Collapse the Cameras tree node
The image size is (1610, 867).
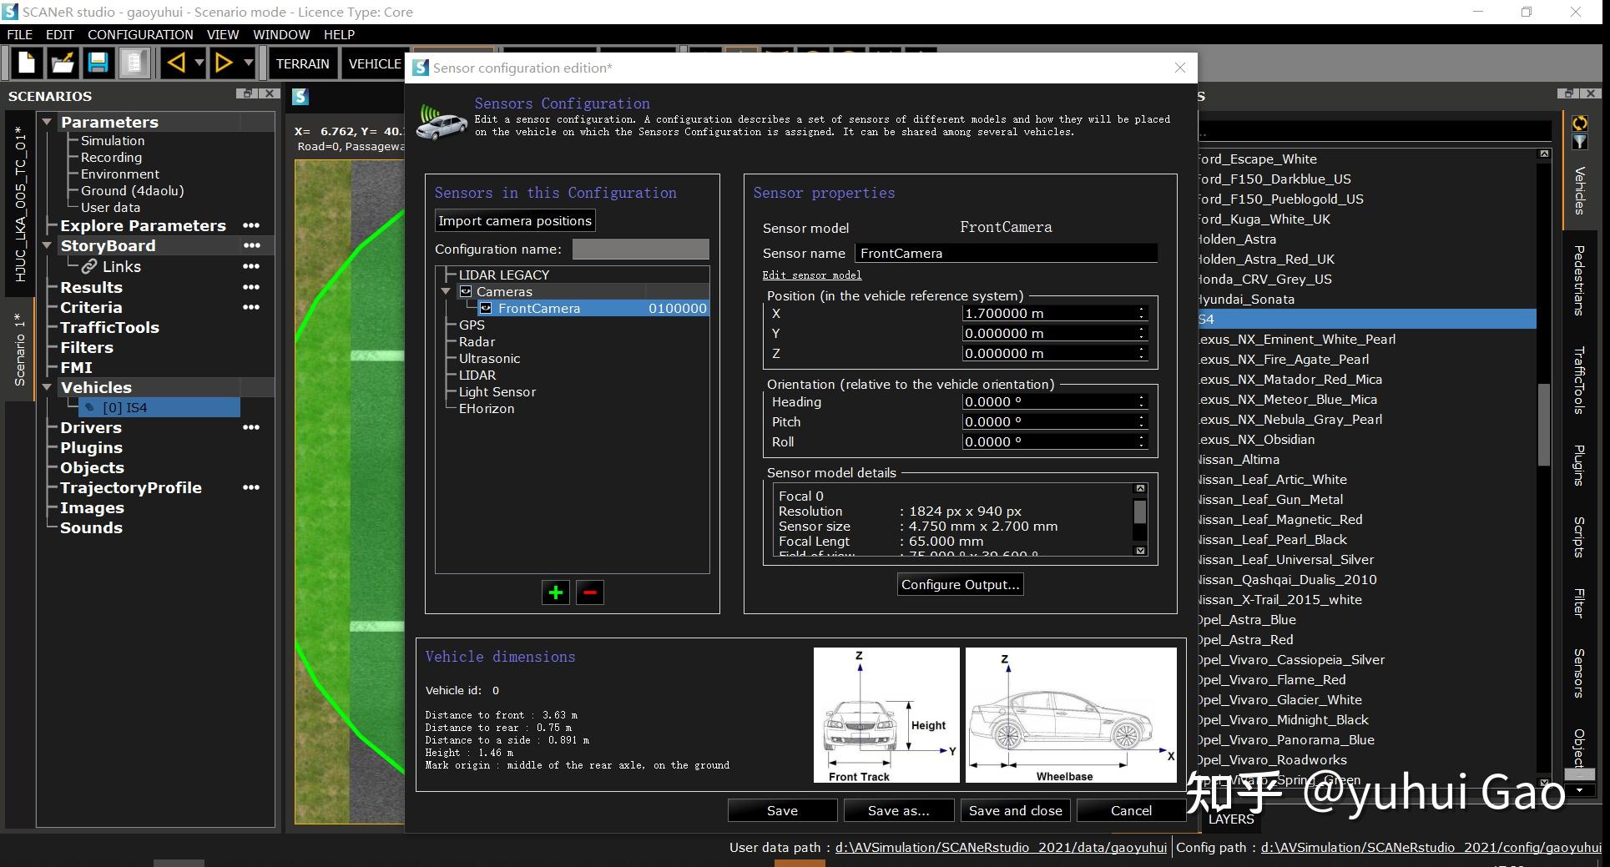(446, 292)
